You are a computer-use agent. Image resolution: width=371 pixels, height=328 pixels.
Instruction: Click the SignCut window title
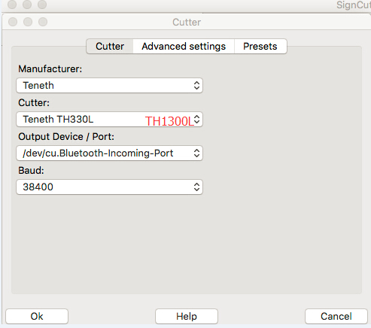pos(354,5)
